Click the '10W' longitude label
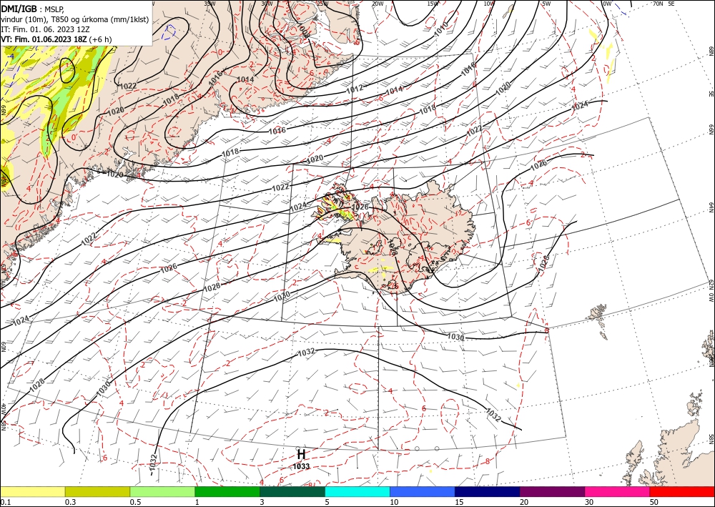The image size is (715, 507). [489, 4]
